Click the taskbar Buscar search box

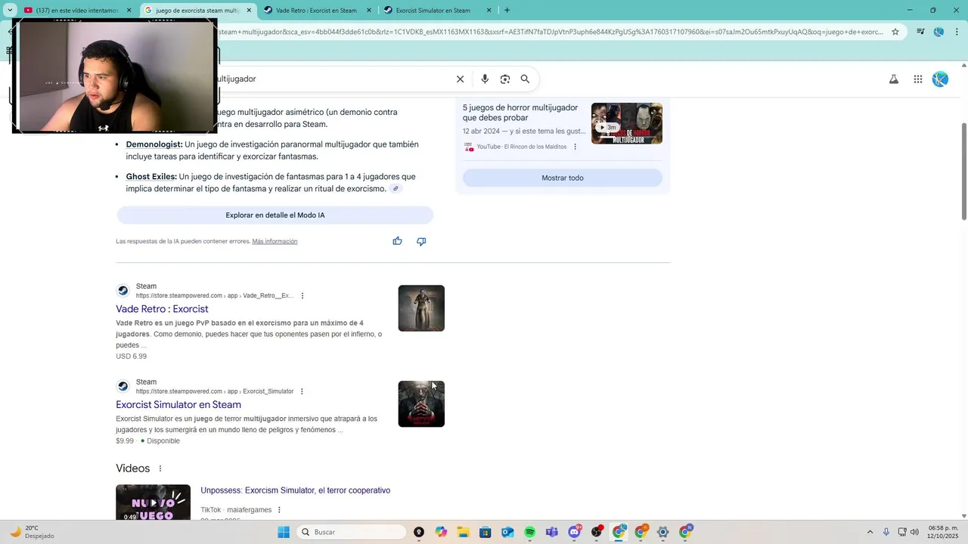click(352, 532)
